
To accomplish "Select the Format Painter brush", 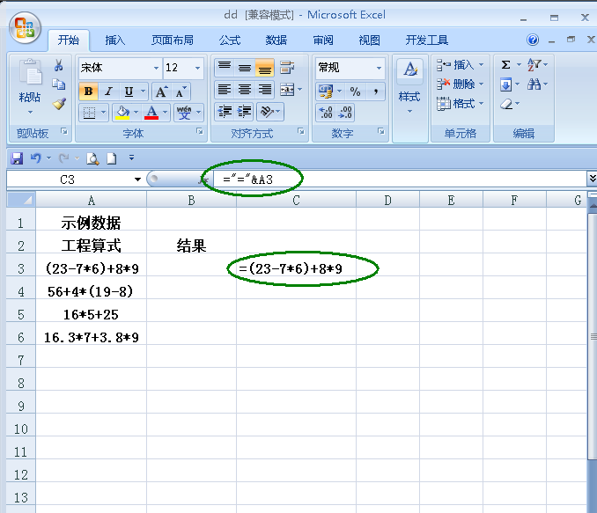I will pyautogui.click(x=59, y=103).
